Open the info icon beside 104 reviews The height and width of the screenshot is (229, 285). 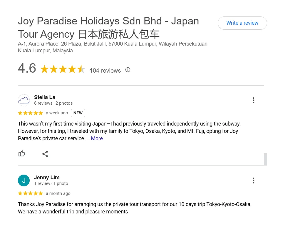[128, 70]
